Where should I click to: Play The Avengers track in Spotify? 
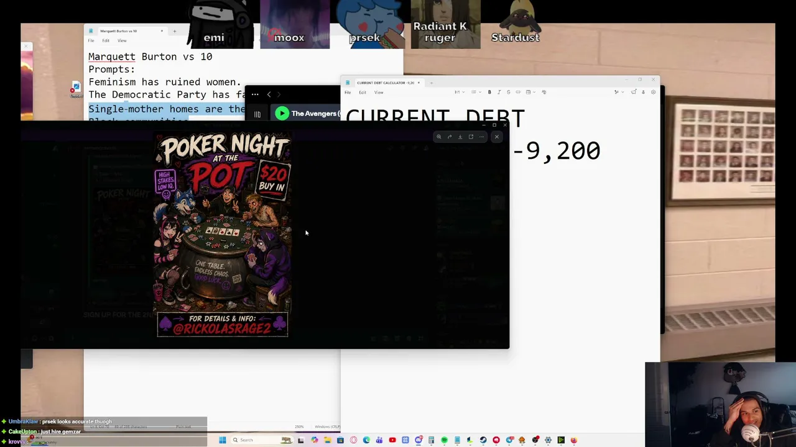point(282,113)
